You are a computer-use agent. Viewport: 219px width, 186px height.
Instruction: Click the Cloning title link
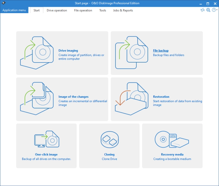coord(109,155)
